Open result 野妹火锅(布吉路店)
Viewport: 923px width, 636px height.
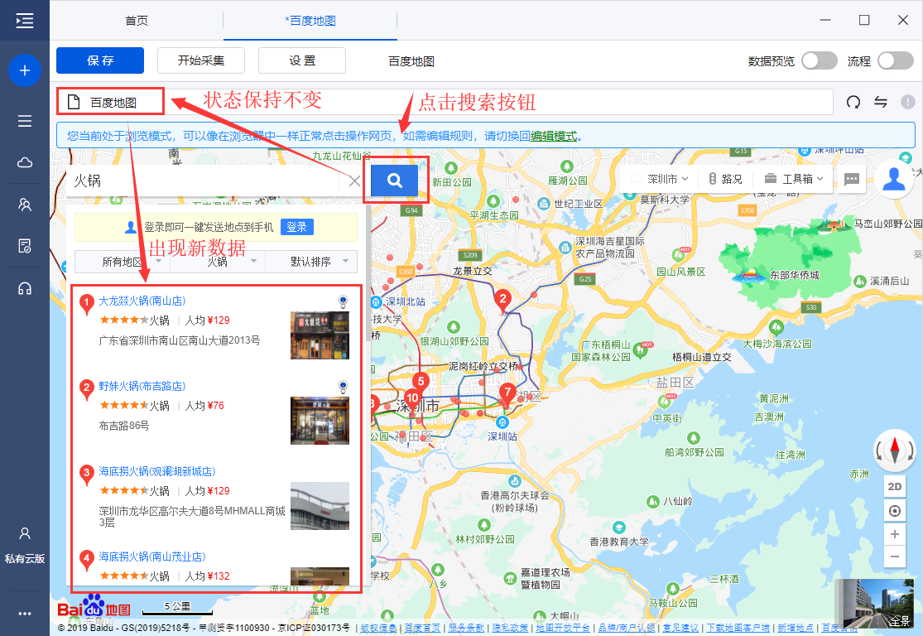coord(142,386)
